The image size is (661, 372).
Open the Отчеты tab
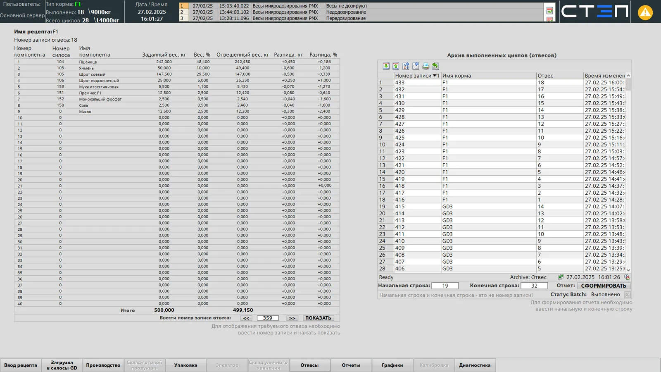pos(351,365)
